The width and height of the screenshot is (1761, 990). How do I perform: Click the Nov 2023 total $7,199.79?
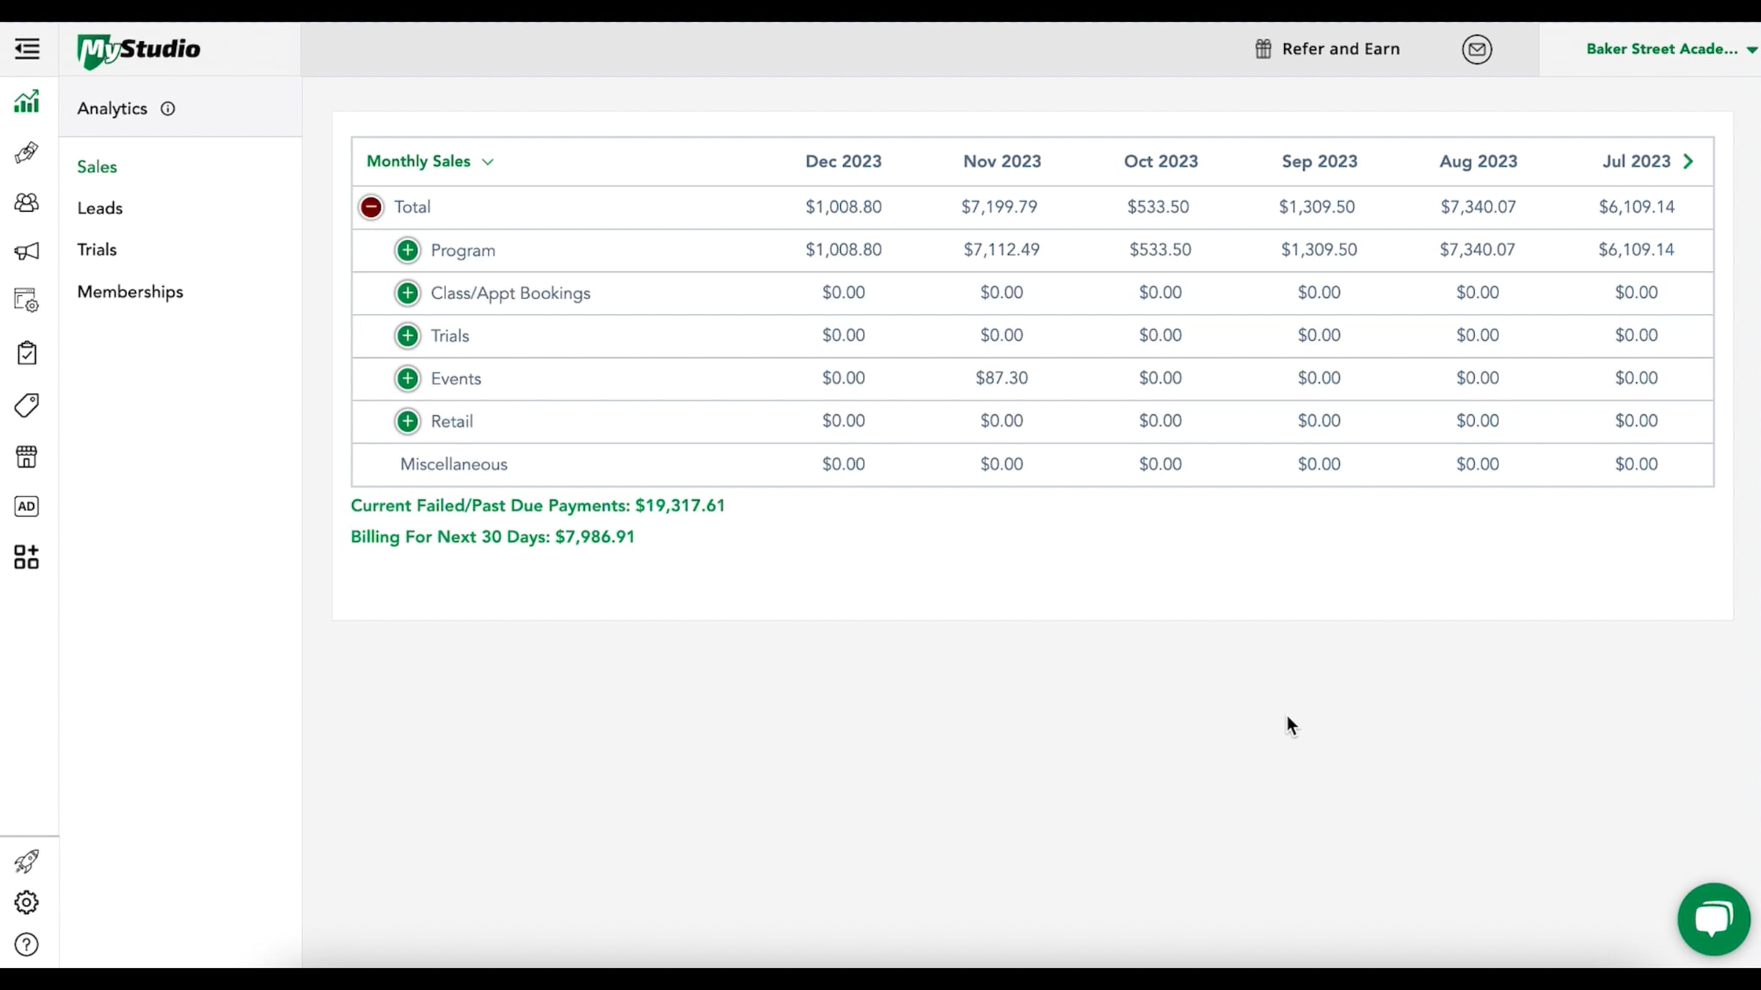pos(999,207)
